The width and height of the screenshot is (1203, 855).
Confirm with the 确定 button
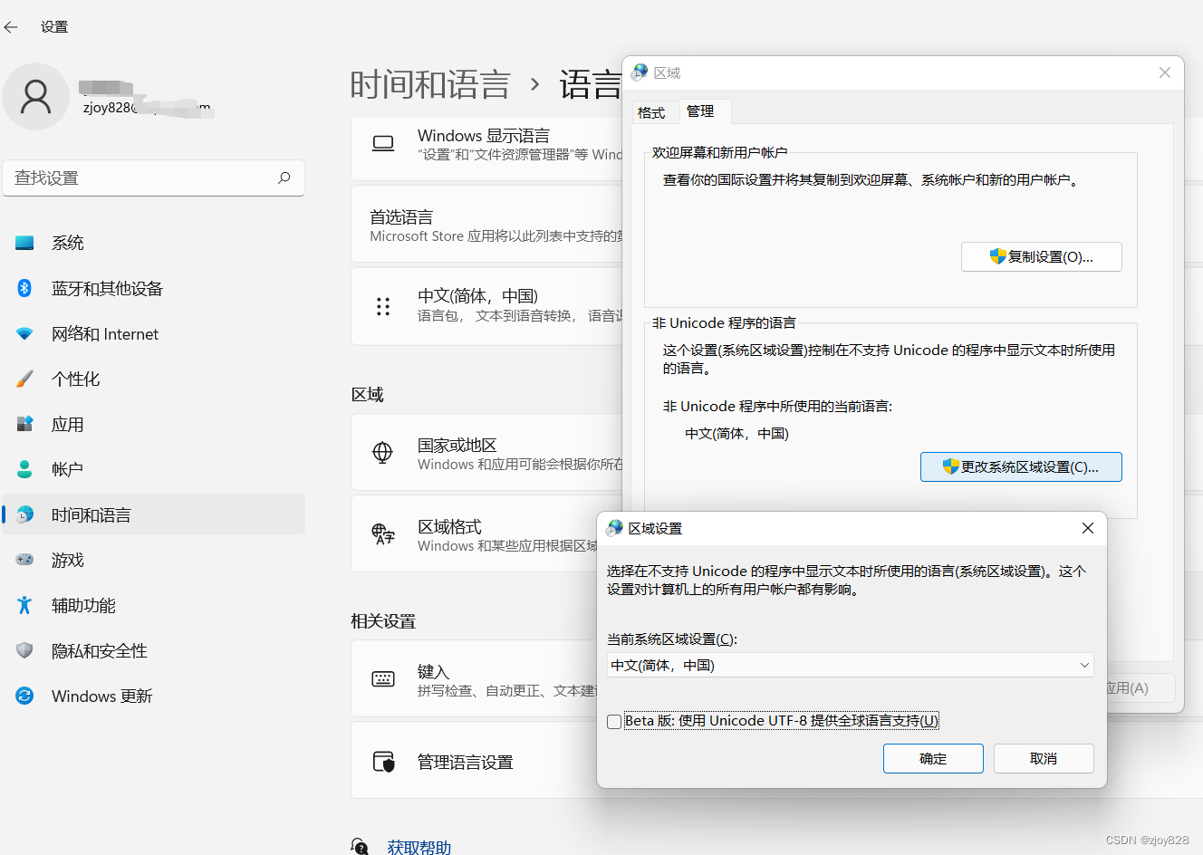(x=933, y=758)
